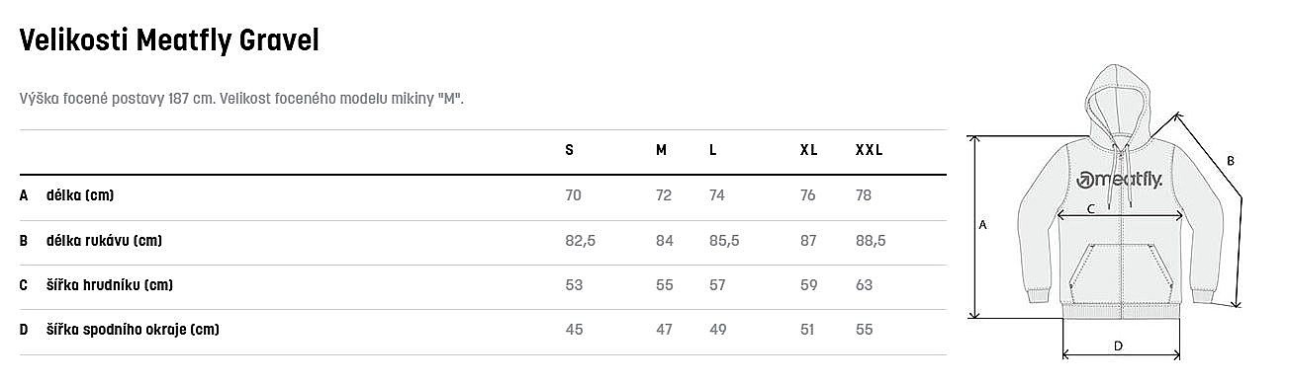Click the B sleeve label on diagram
The image size is (1289, 383).
(x=1231, y=160)
